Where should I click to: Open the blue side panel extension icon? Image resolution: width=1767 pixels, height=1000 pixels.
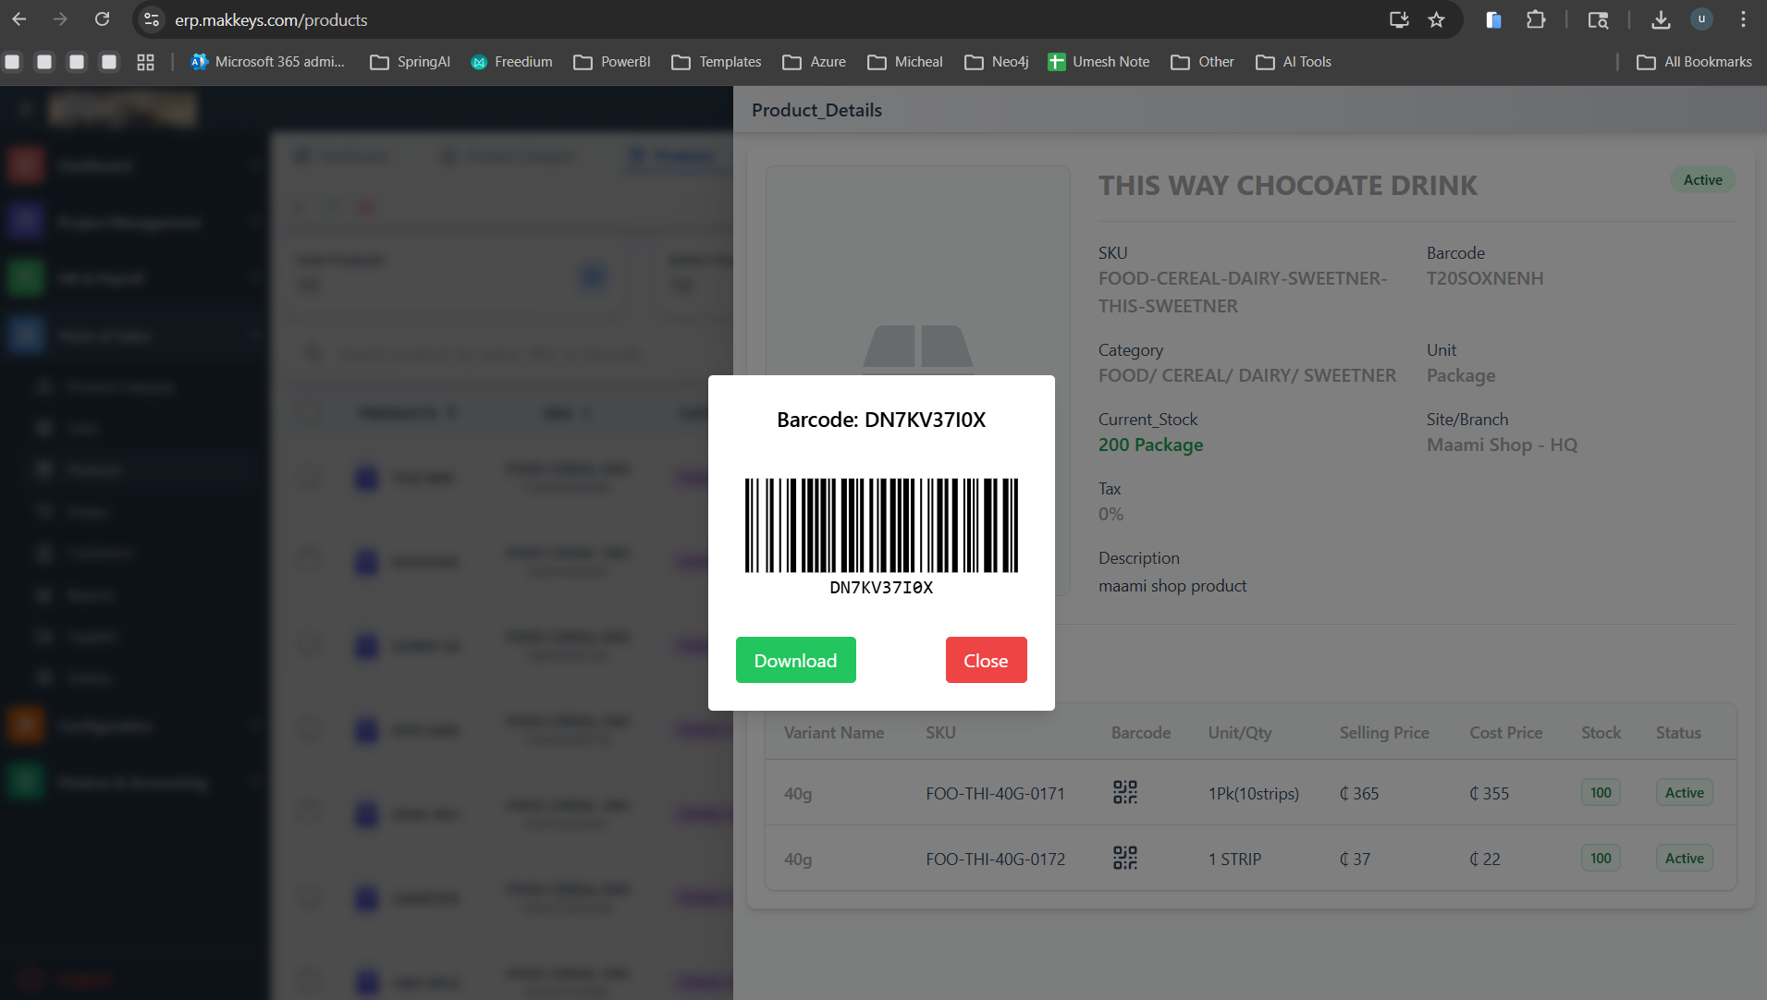1493,19
